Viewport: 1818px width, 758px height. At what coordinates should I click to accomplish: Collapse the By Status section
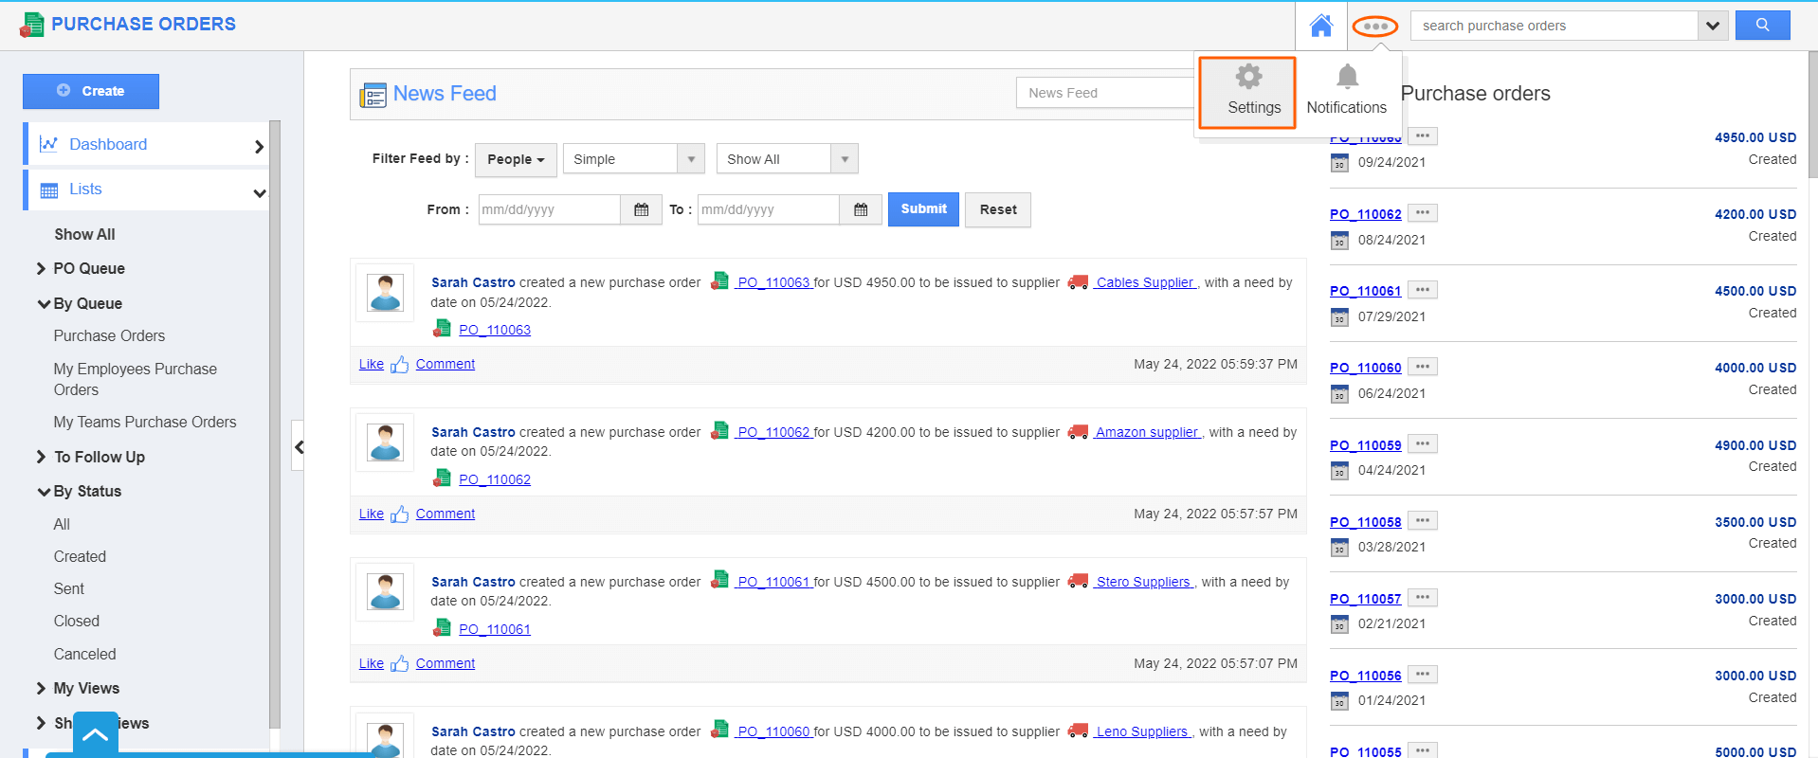(43, 492)
